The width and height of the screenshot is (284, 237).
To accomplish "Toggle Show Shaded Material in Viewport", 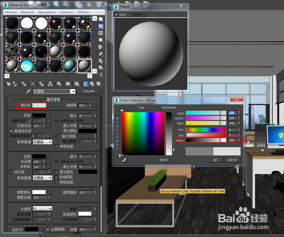I will click(77, 84).
